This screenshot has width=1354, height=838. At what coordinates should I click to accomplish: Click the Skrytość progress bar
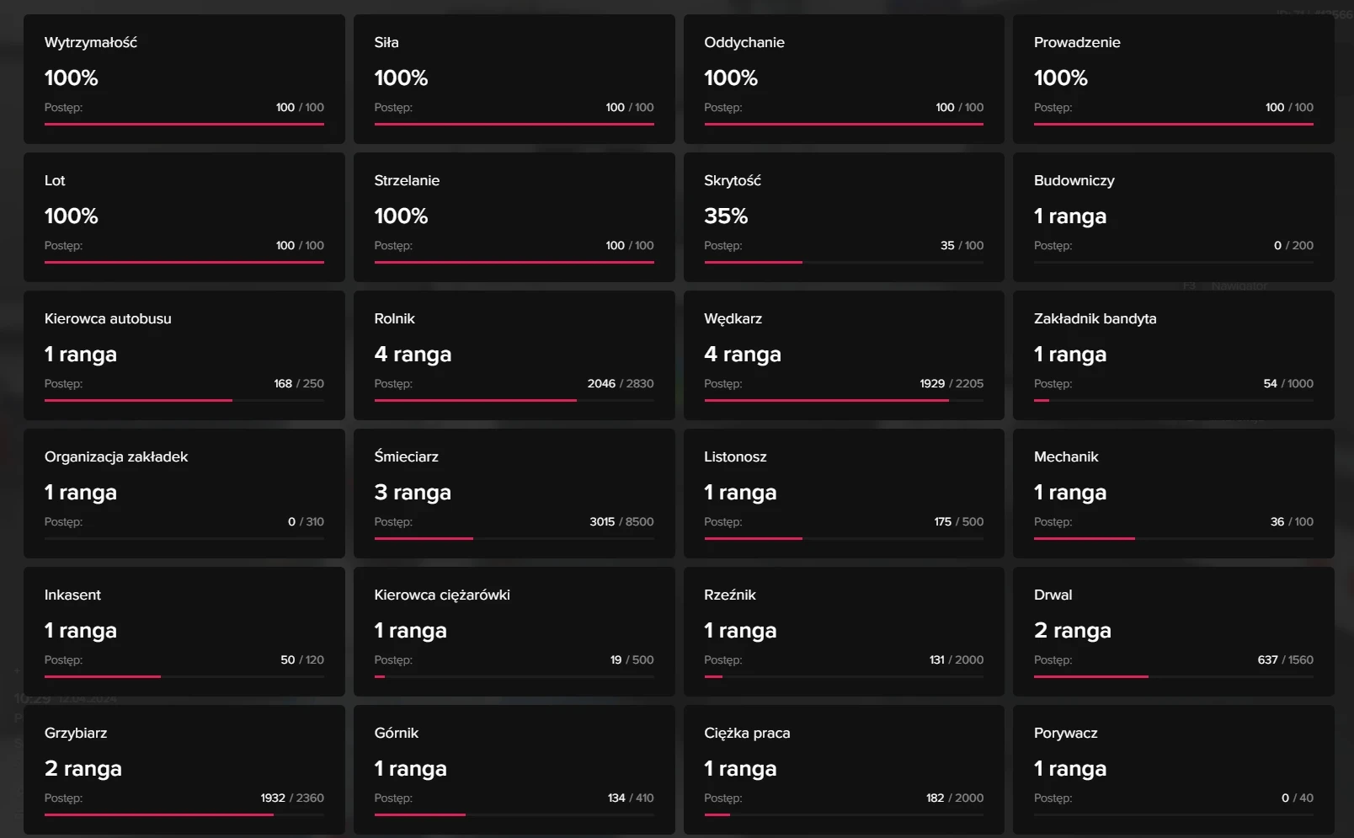pyautogui.click(x=844, y=262)
